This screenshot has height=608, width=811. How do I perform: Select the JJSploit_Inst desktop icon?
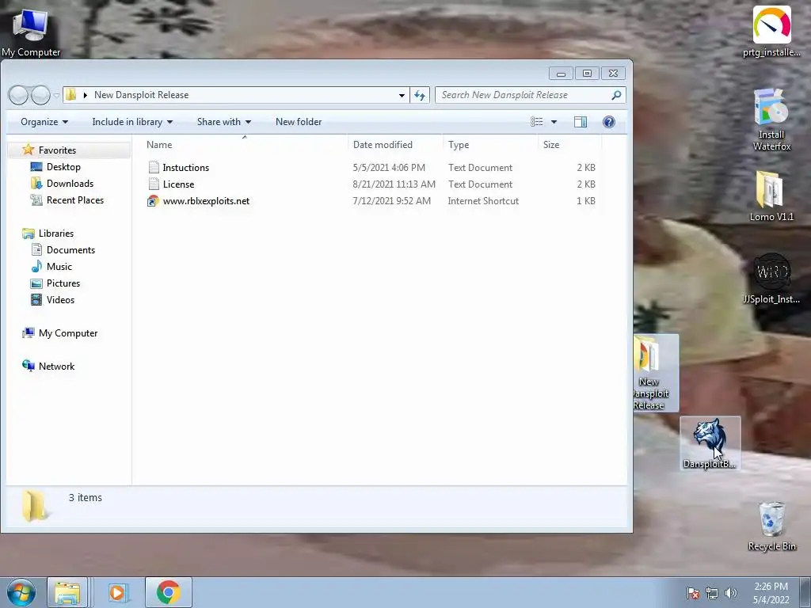pyautogui.click(x=771, y=278)
